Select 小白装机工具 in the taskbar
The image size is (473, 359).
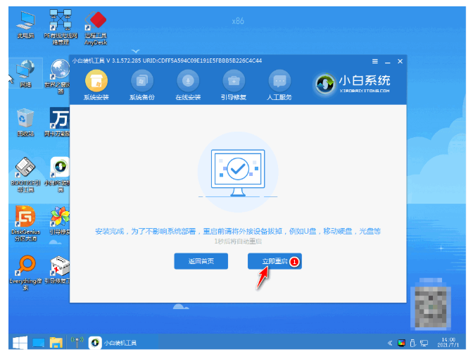click(x=113, y=343)
